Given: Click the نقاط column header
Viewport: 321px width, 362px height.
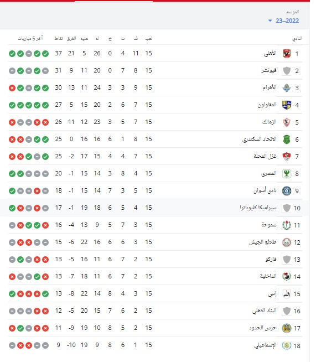Looking at the screenshot, I should [x=58, y=38].
